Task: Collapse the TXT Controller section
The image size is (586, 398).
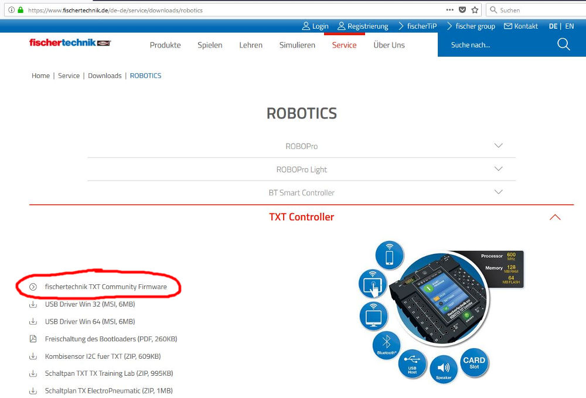Action: click(555, 217)
